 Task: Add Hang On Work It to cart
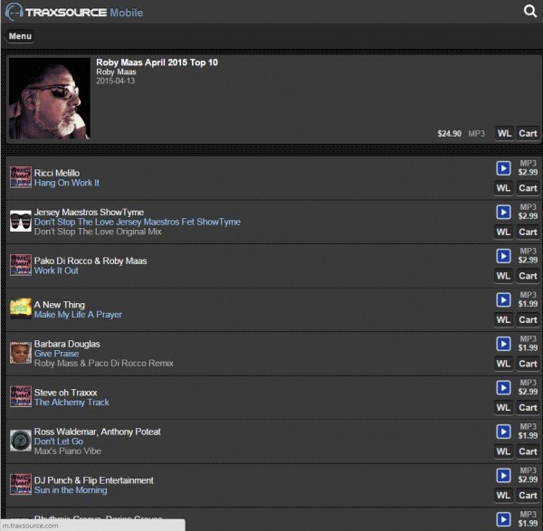click(528, 188)
